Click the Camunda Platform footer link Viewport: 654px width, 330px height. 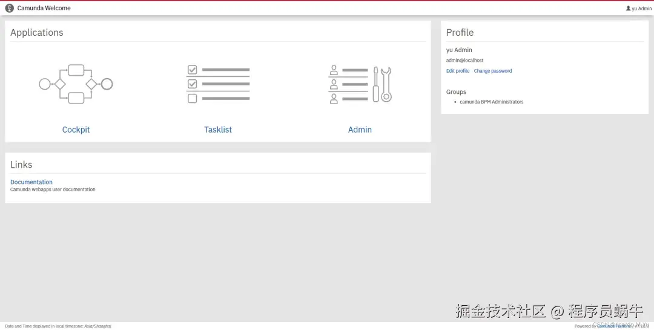point(615,326)
